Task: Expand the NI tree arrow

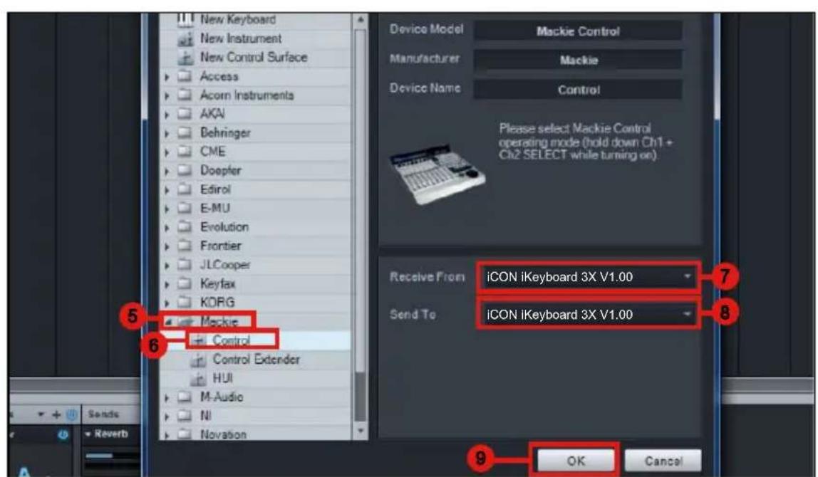Action: 167,416
